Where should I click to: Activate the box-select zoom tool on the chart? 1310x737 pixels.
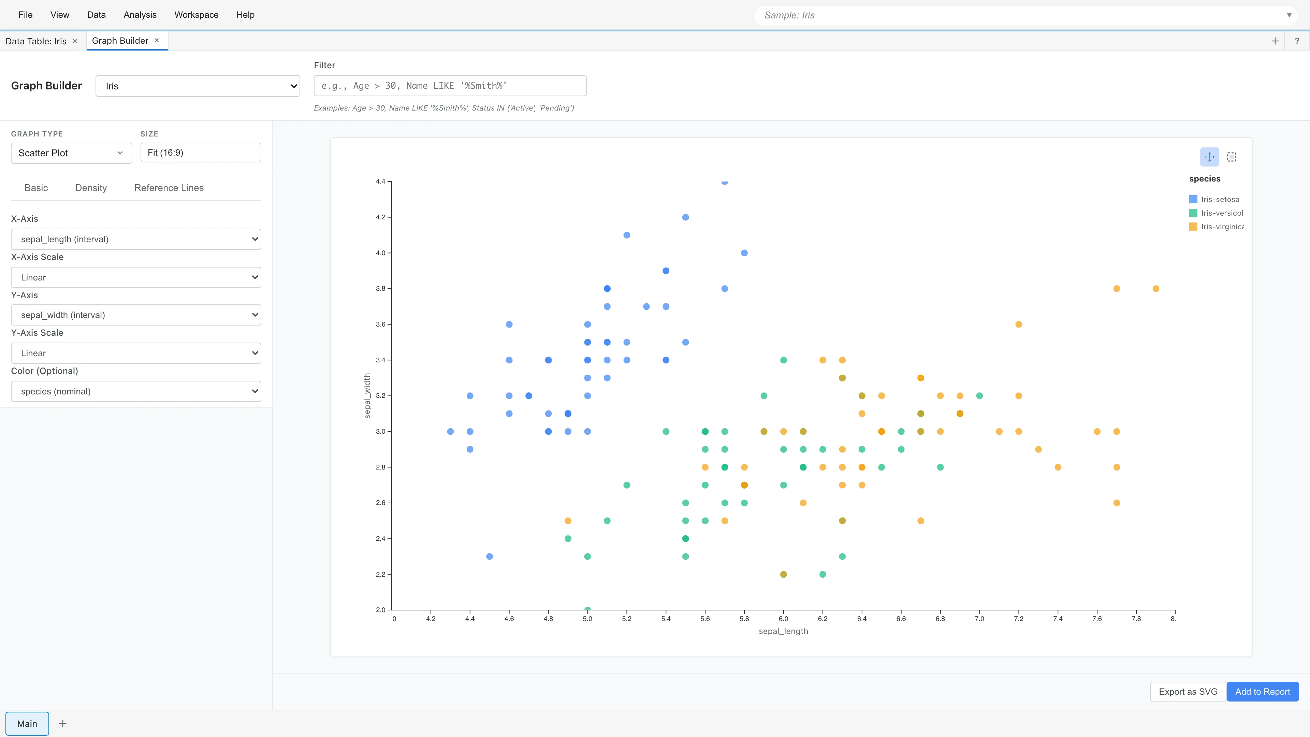[1231, 157]
